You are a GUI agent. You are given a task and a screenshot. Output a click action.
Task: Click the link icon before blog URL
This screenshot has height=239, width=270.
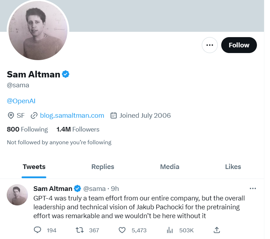[x=34, y=116]
